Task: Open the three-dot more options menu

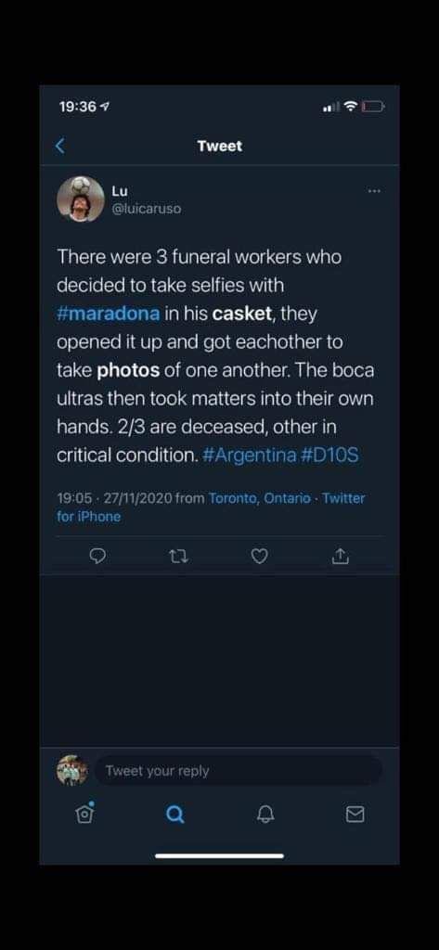Action: pyautogui.click(x=374, y=191)
